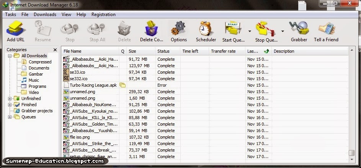Sort by File Name column header
Screen dimensions: 361x168
pyautogui.click(x=90, y=51)
